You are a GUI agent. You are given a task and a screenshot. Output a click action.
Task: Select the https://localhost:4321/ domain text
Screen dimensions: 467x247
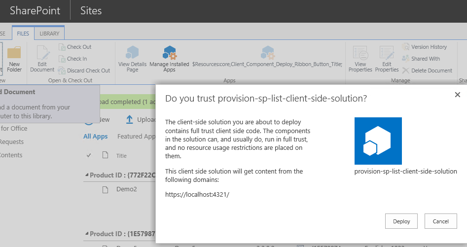(x=197, y=195)
